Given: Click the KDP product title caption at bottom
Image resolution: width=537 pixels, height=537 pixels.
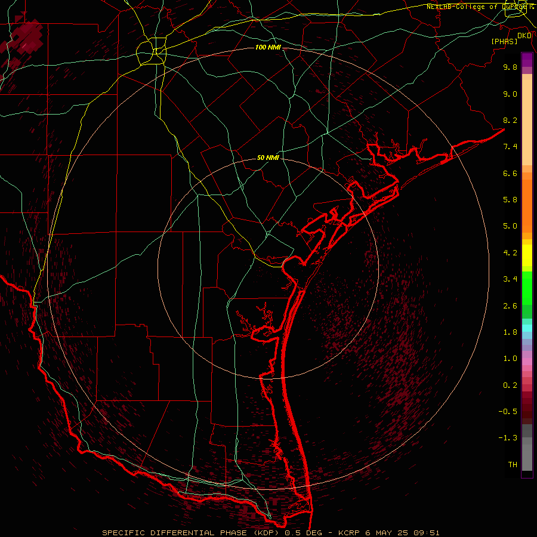Looking at the screenshot, I should coord(270,533).
